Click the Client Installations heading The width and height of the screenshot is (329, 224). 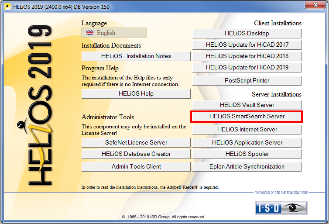point(278,23)
